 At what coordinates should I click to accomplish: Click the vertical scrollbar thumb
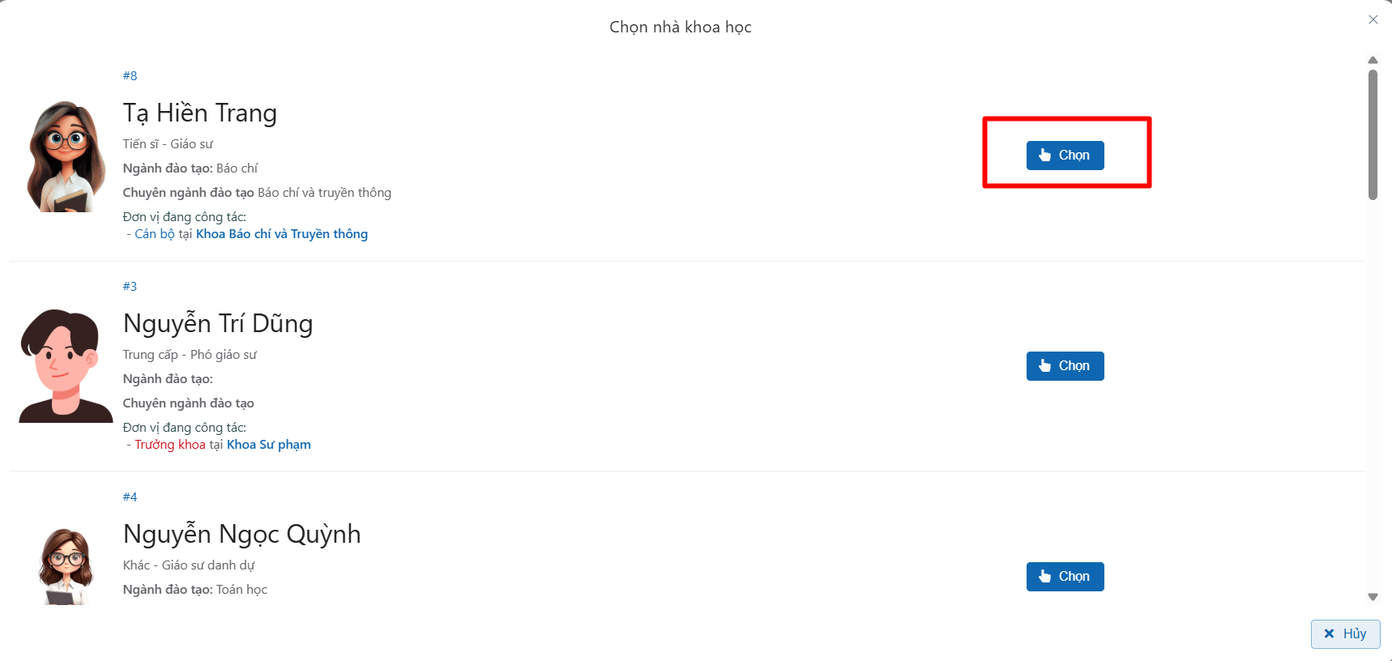(1373, 134)
